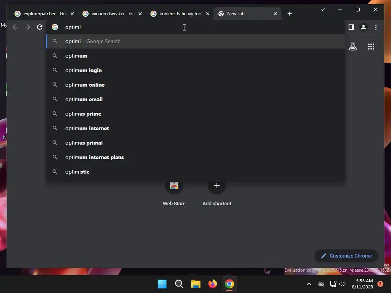Go back with the browser back arrow

[15, 27]
